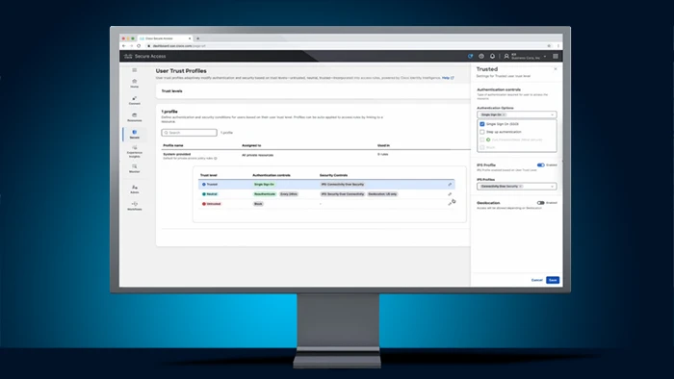Open the user account icon in header
This screenshot has width=674, height=379.
click(506, 56)
